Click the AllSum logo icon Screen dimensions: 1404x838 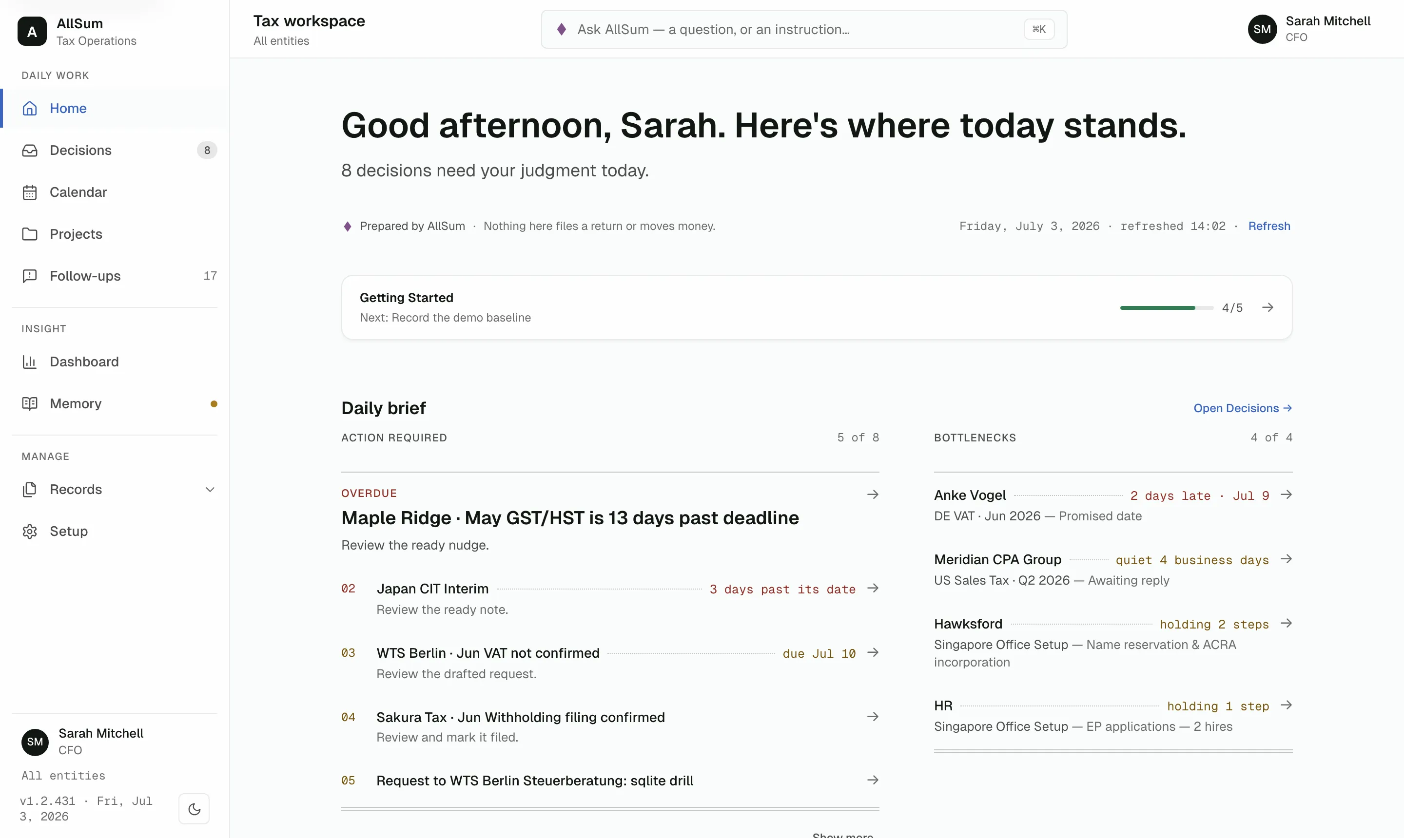pos(32,31)
